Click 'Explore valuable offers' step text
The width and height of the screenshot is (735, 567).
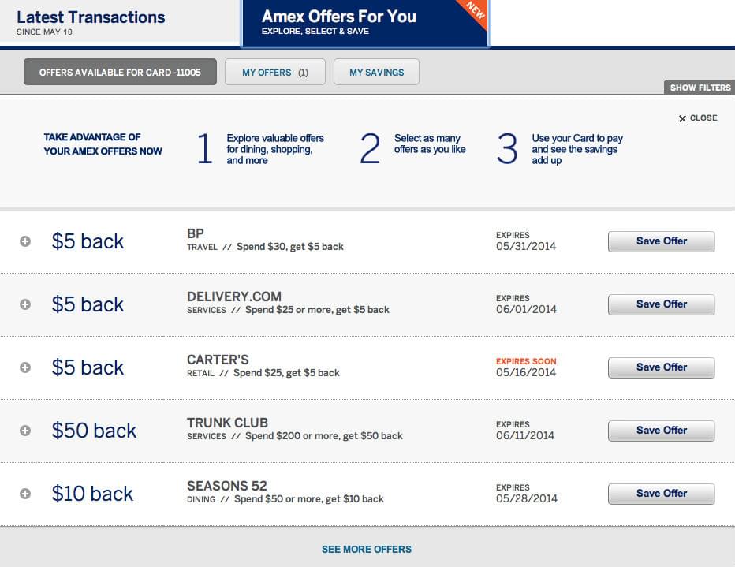click(x=275, y=149)
